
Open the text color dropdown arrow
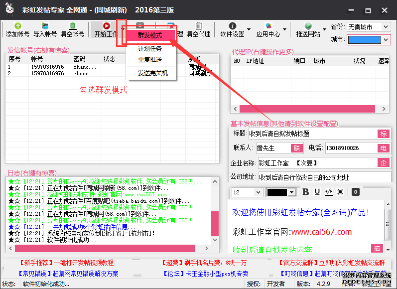click(x=292, y=192)
